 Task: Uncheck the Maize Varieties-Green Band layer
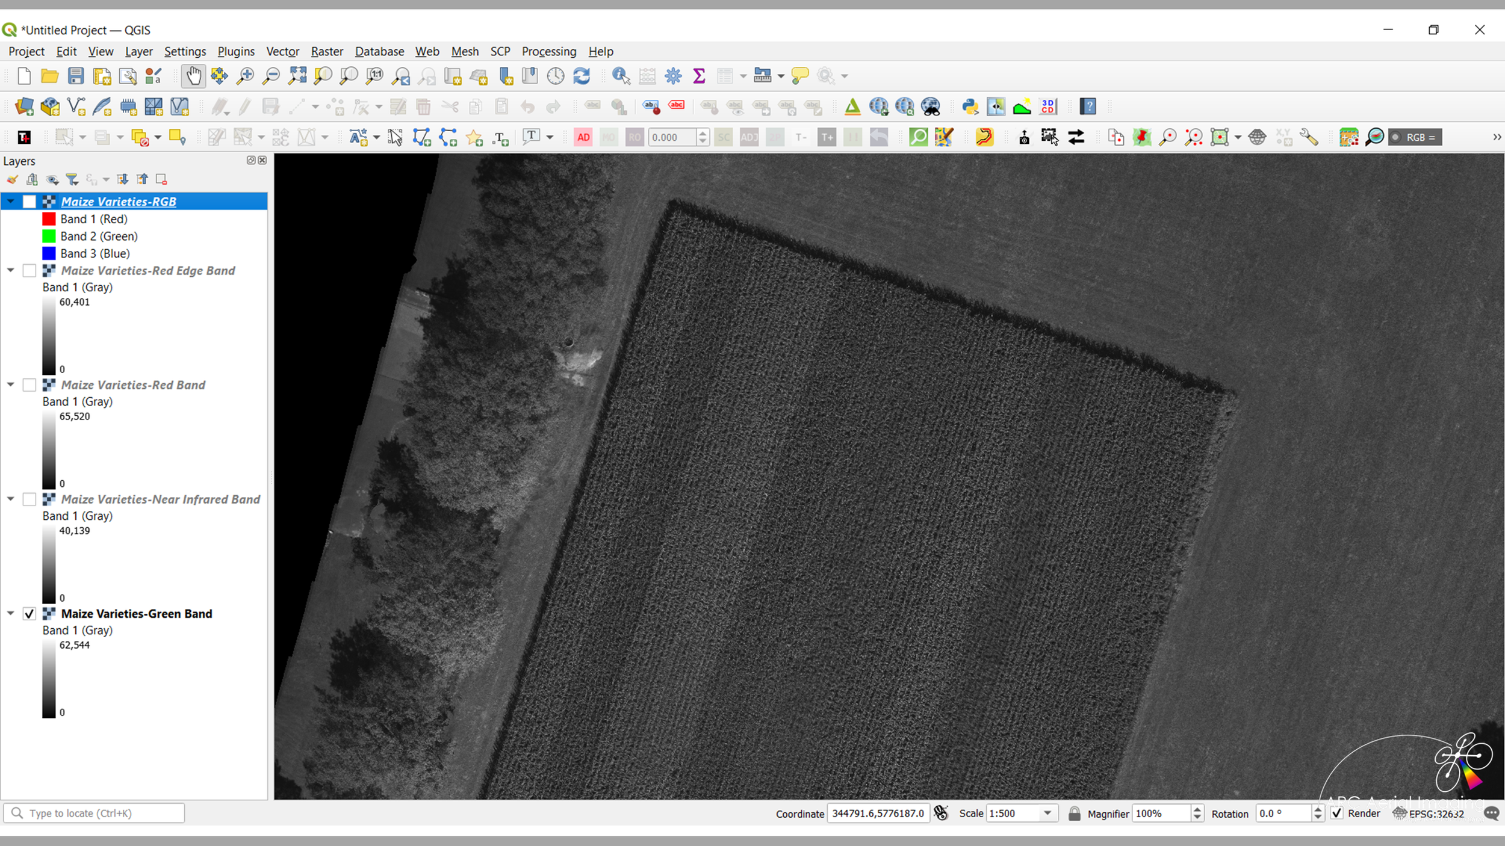tap(29, 614)
